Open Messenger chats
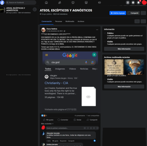This screenshot has width=147, height=146. 133,2
